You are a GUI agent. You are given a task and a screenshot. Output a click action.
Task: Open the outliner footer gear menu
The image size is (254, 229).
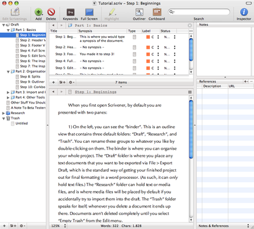(x=72, y=82)
